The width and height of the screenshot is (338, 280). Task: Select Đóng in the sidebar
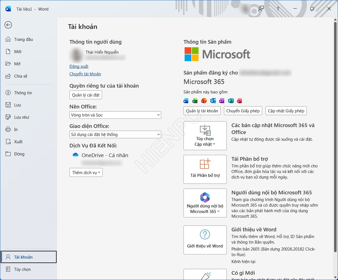pos(28,154)
